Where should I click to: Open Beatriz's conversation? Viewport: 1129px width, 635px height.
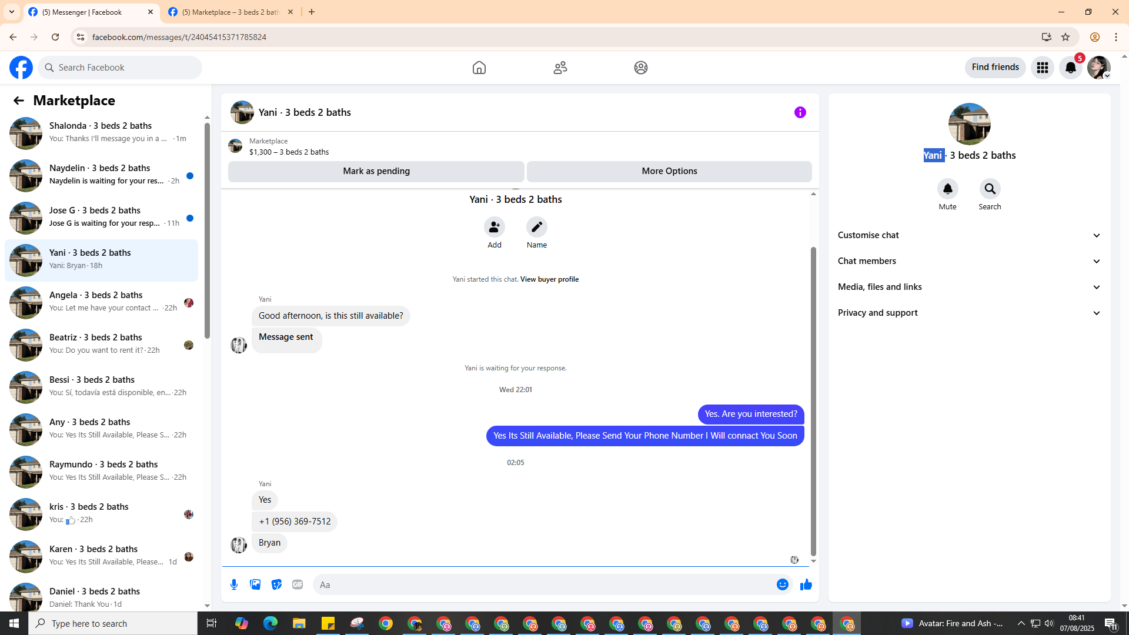(102, 345)
